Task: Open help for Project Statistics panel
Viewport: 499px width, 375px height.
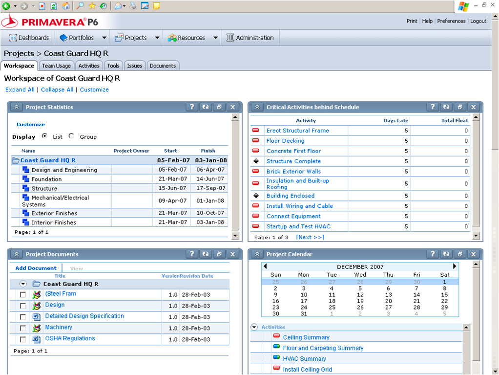Action: click(x=192, y=107)
